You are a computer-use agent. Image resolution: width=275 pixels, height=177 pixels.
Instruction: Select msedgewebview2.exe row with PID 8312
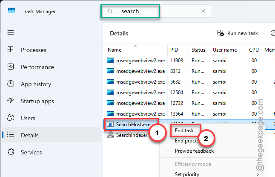[x=189, y=71]
